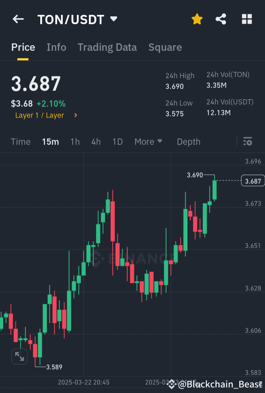Open the Layer 1 / Layer tag chevron
Screen dimensions: 265x393
point(75,115)
